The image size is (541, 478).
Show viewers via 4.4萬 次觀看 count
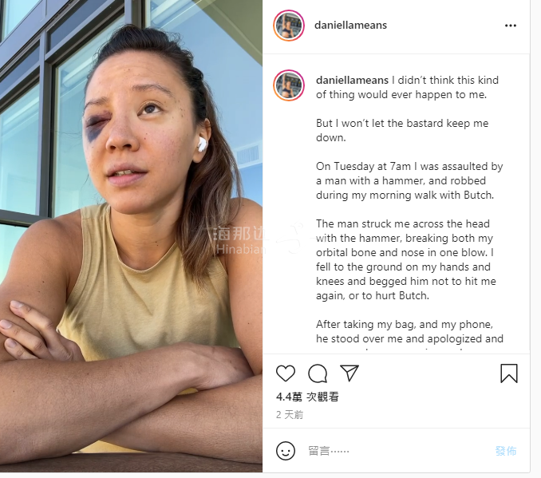tap(307, 397)
